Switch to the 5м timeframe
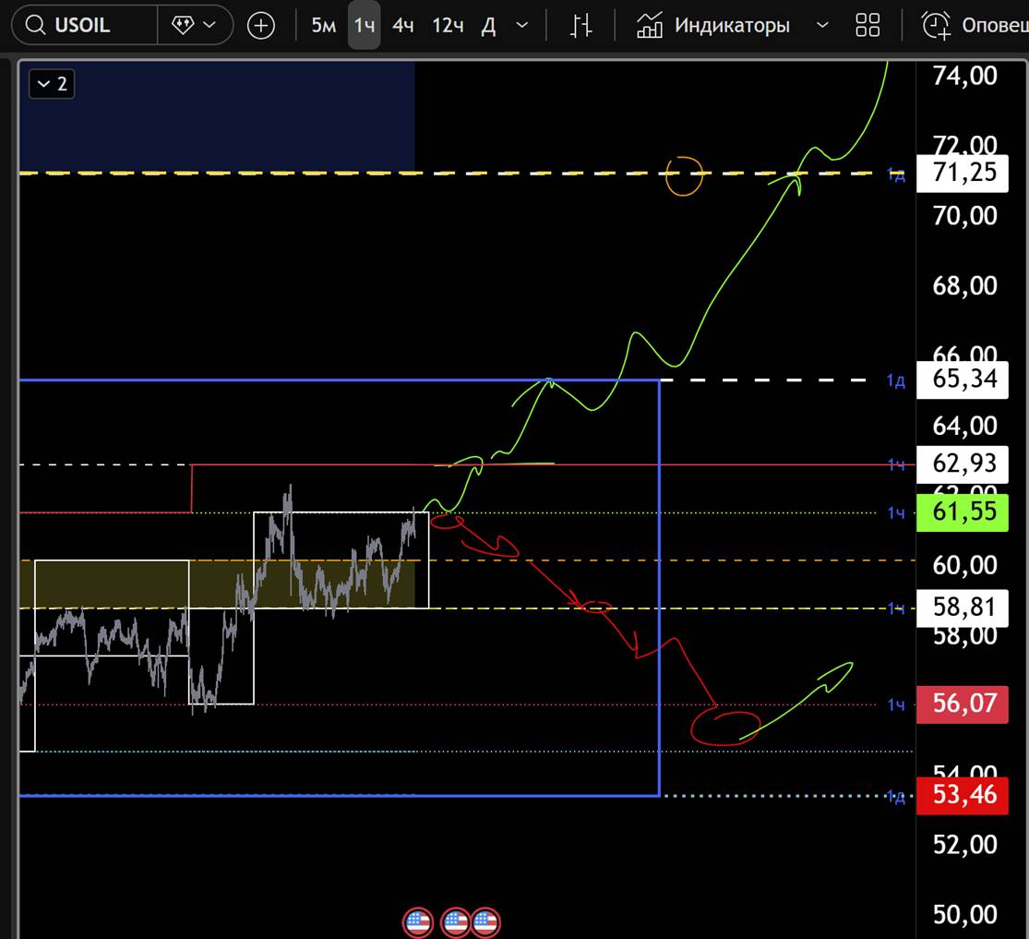Viewport: 1029px width, 939px height. (x=323, y=25)
